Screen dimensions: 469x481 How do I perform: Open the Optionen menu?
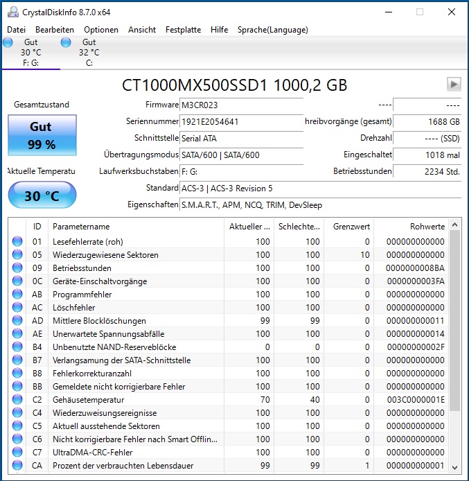101,30
